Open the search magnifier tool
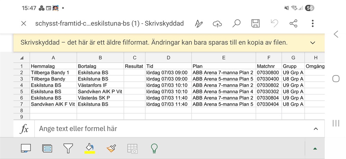 [x=236, y=23]
